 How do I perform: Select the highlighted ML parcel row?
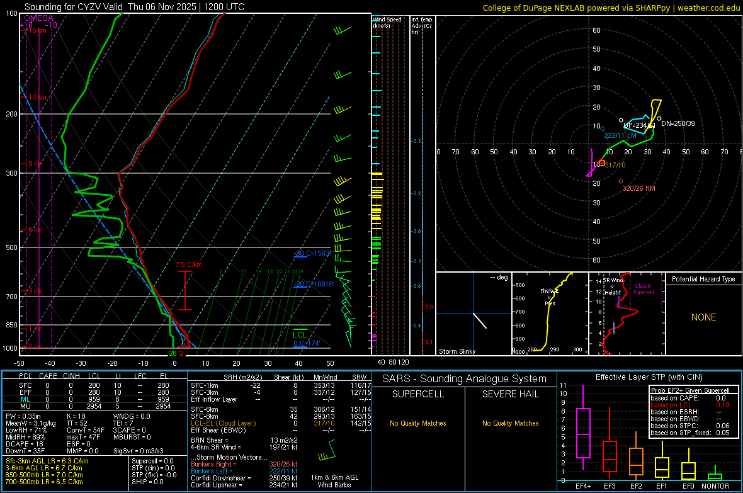94,399
